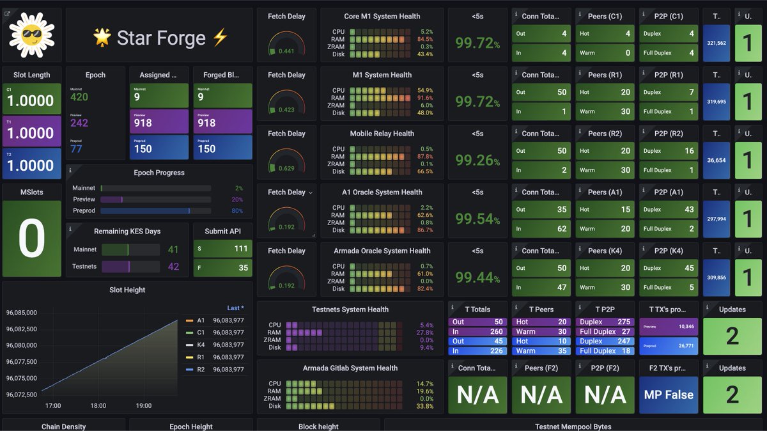Open the Testnets System Health title menu
Image resolution: width=767 pixels, height=431 pixels.
pos(350,310)
